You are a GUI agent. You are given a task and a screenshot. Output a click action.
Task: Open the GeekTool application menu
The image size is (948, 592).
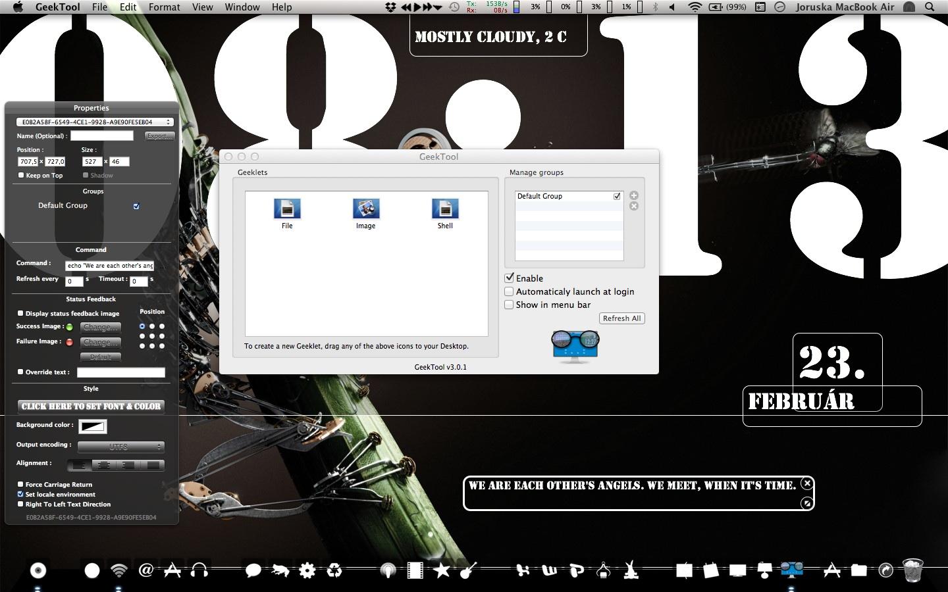pos(58,7)
